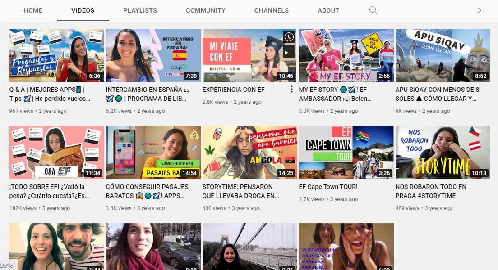Open Q&A EF pink thumbnail
498x270 pixels.
coord(57,153)
